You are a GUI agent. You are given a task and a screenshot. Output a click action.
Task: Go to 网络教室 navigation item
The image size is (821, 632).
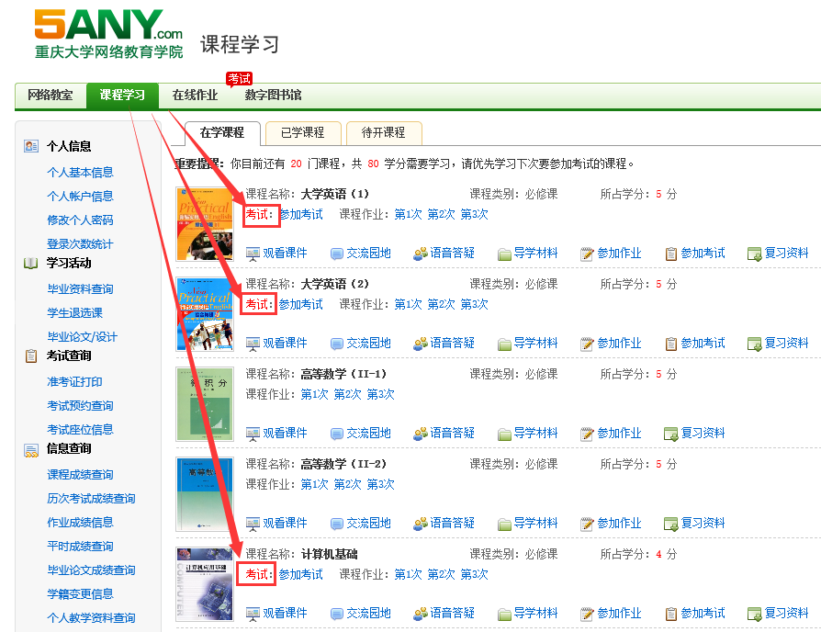[50, 96]
